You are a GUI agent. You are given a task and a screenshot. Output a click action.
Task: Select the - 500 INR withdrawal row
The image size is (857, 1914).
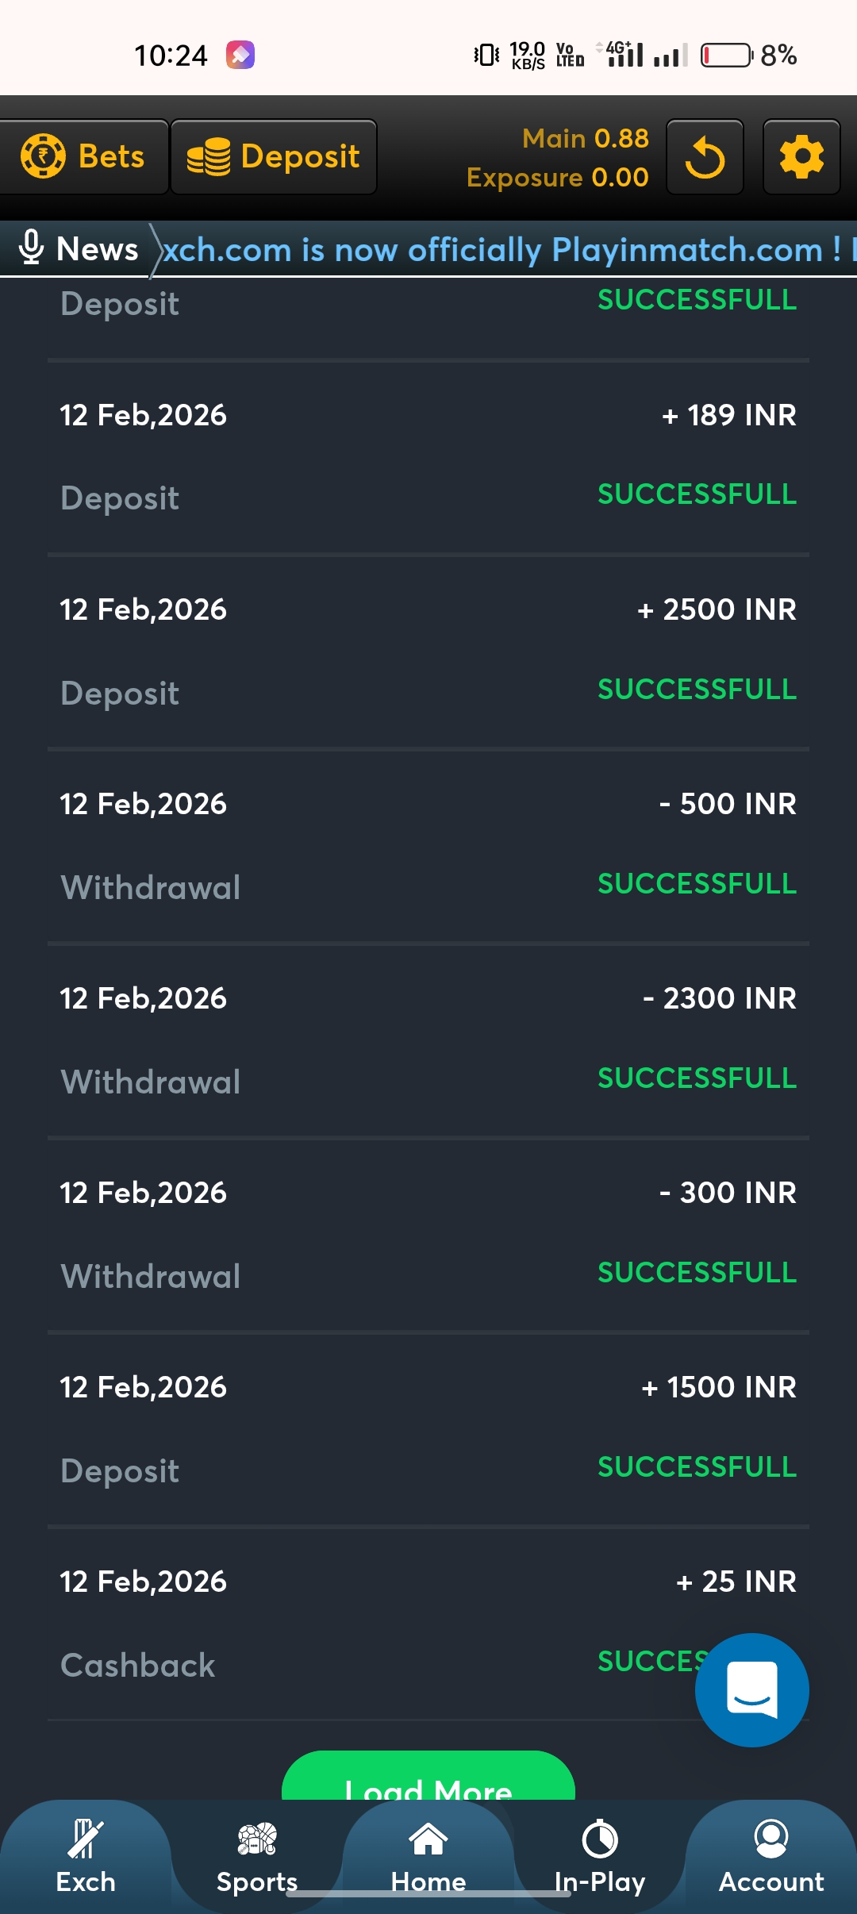[428, 845]
